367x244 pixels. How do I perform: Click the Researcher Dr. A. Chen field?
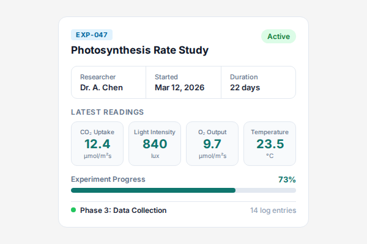pos(108,82)
